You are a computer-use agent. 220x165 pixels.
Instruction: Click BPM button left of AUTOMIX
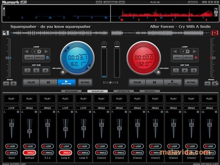pyautogui.click(x=99, y=2)
